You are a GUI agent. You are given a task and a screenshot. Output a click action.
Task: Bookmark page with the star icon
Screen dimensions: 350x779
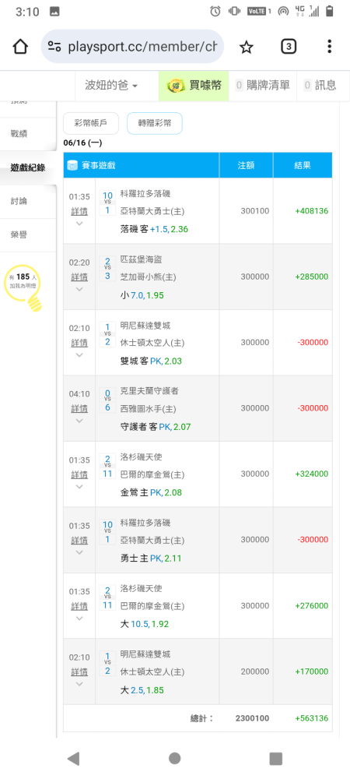(246, 48)
